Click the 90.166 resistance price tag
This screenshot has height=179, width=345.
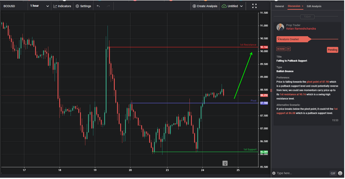click(x=264, y=47)
